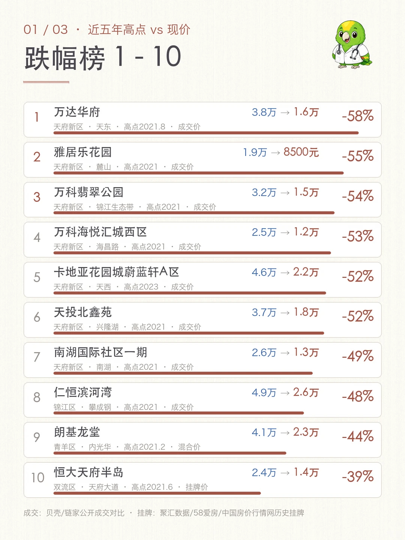Screen dimensions: 405x540
Task: Click the 跌幅榜 1 - 10 heading
Action: click(103, 58)
